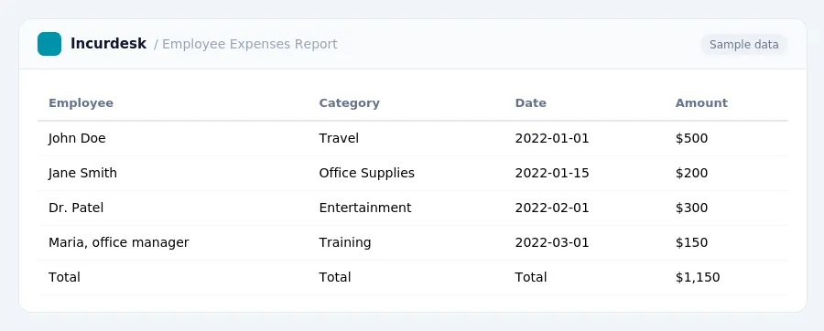Click the Incurdesk brand name
This screenshot has height=331, width=824.
point(108,44)
